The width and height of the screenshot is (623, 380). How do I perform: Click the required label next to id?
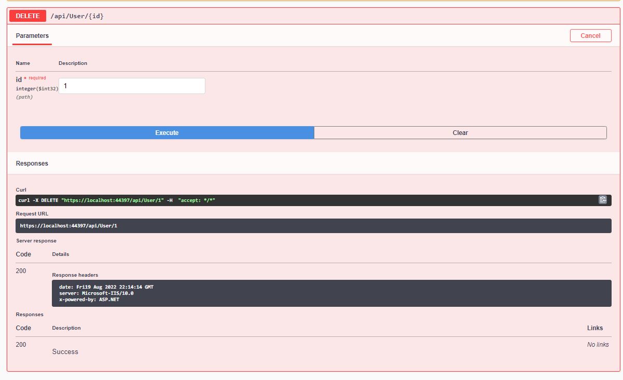[35, 77]
